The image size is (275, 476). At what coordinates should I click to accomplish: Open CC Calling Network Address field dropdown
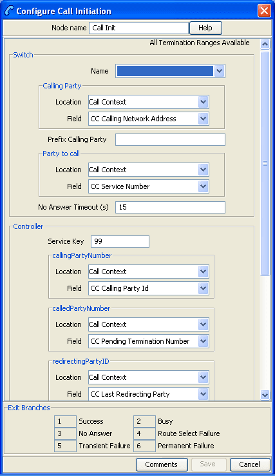(x=203, y=119)
